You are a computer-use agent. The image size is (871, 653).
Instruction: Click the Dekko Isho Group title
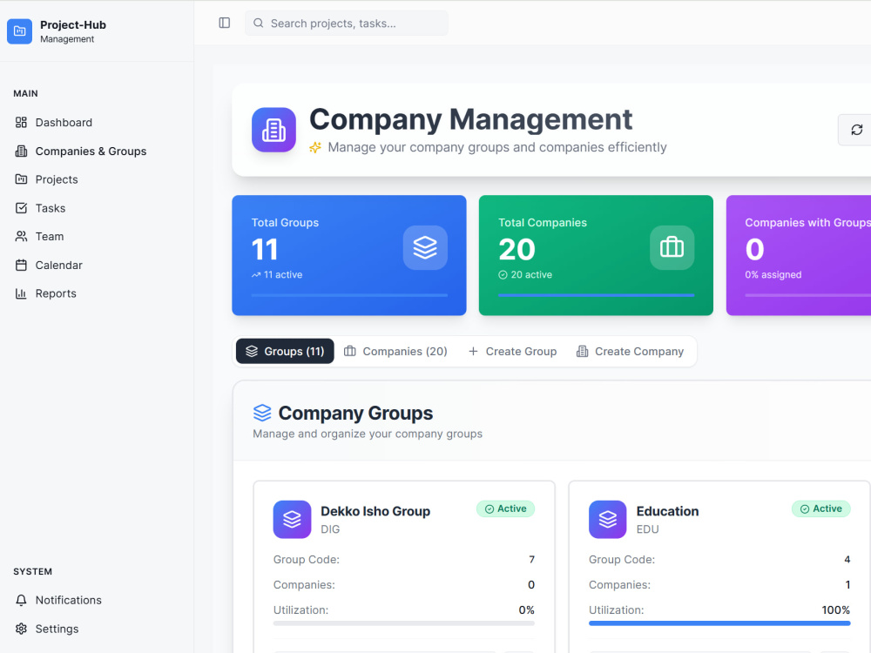point(375,511)
